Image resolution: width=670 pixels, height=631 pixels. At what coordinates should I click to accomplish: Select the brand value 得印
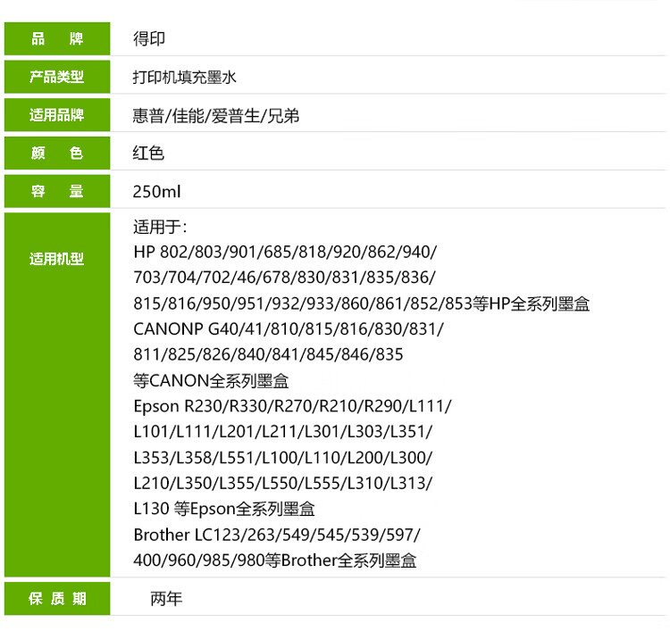pos(149,39)
